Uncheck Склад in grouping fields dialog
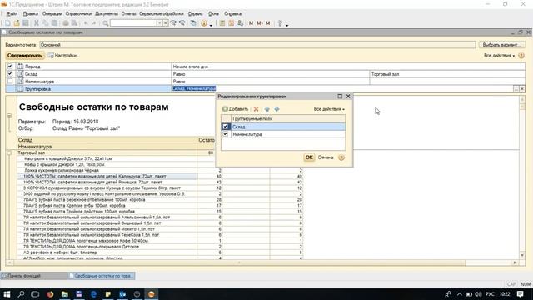The width and height of the screenshot is (533, 300). [x=225, y=127]
